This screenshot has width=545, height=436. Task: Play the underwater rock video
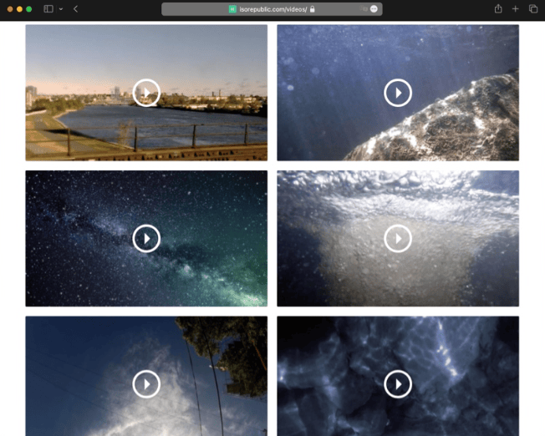[398, 93]
